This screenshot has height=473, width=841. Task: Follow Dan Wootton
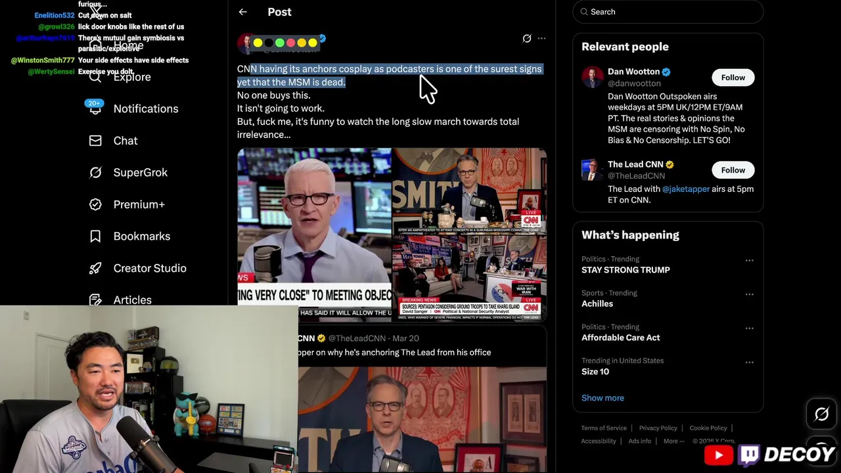click(733, 78)
